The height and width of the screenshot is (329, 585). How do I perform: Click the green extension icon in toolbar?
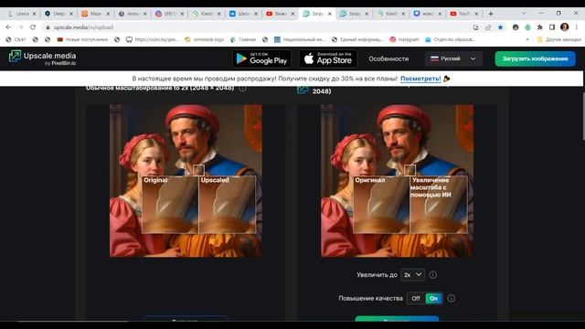pyautogui.click(x=527, y=27)
